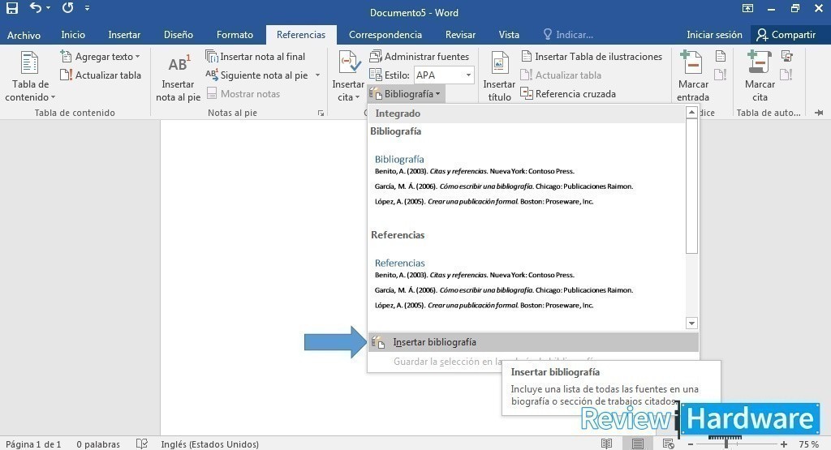Open the Formato tab

tap(235, 35)
